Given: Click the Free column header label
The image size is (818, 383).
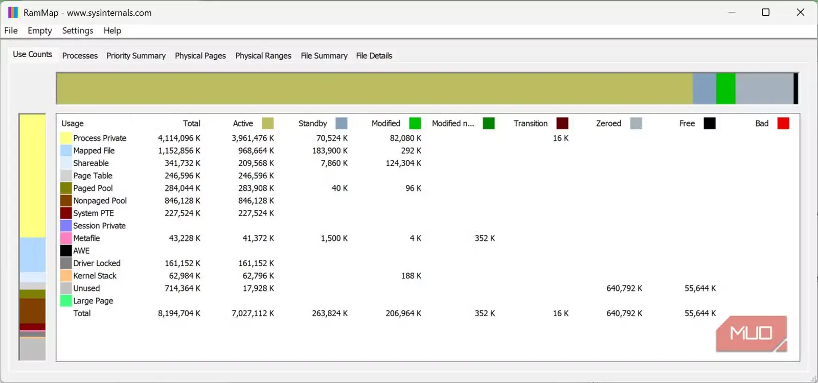Looking at the screenshot, I should 687,124.
